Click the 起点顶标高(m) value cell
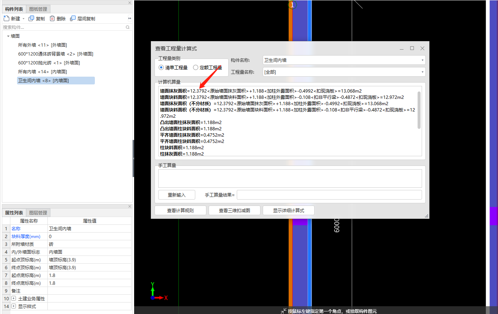498x314 pixels. pos(89,260)
